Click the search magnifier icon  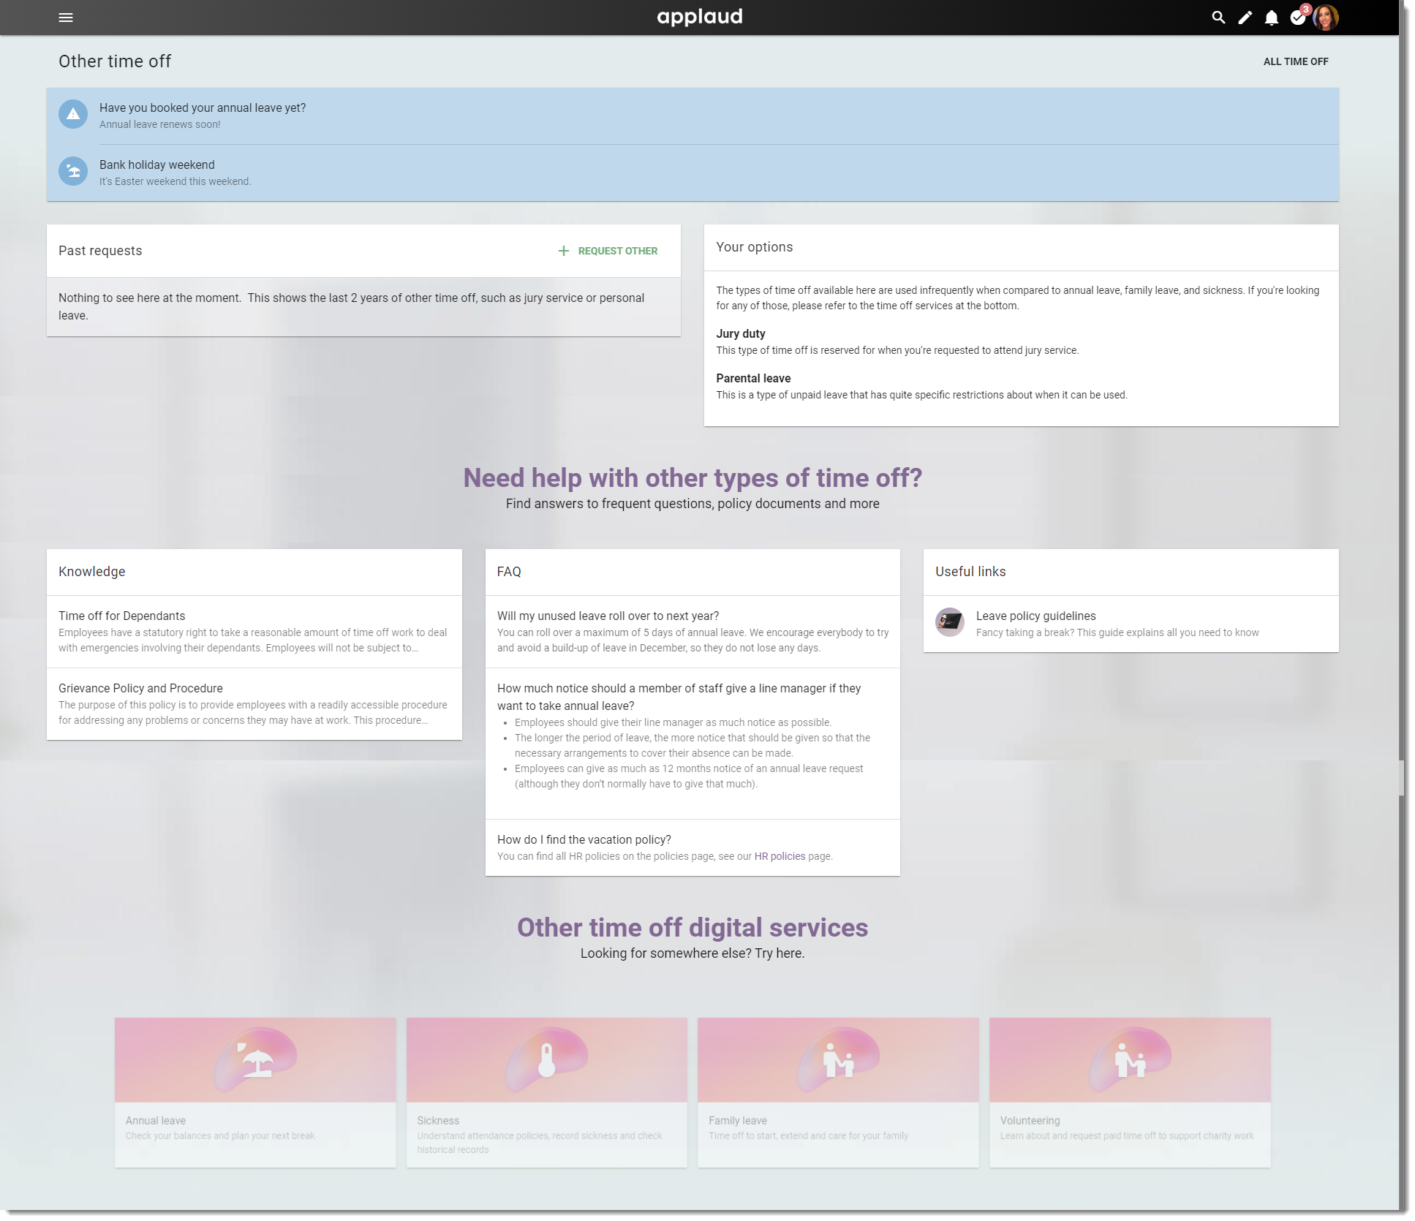(x=1218, y=18)
